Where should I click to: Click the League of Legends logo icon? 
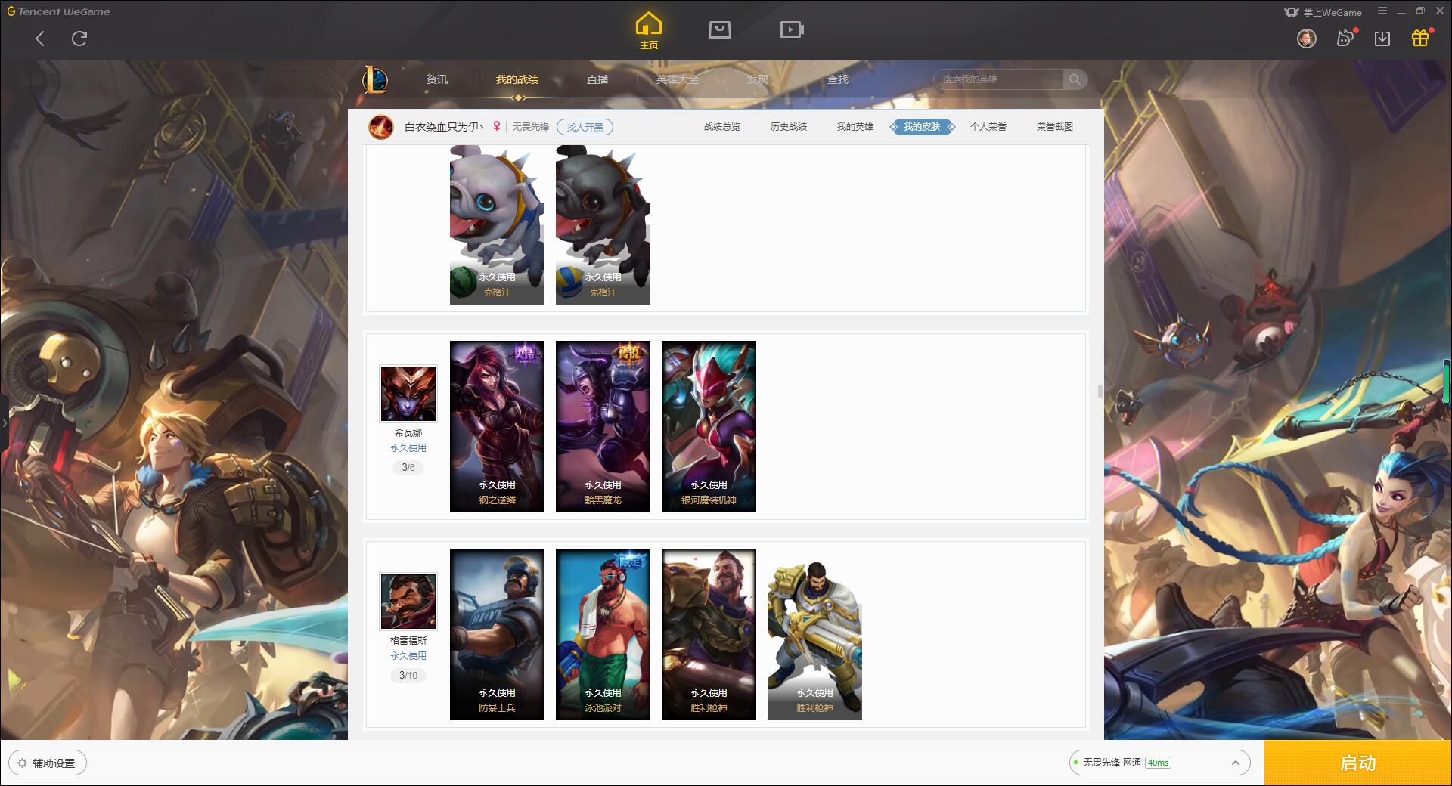tap(375, 79)
